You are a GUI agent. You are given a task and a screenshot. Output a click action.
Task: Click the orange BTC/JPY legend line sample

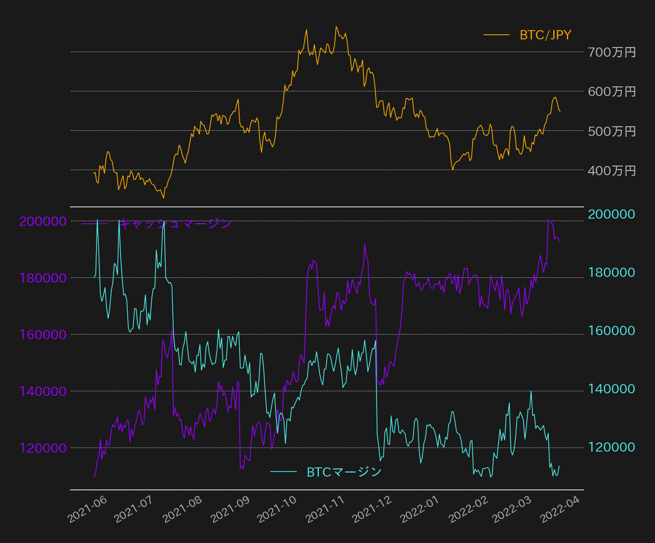pyautogui.click(x=497, y=35)
